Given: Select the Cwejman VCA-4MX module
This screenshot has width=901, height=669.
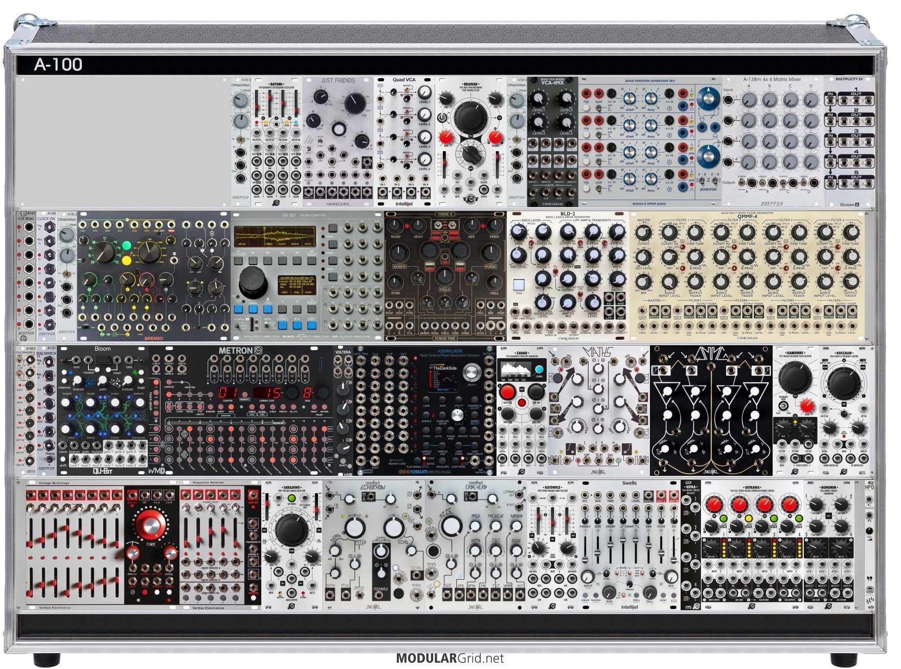Looking at the screenshot, I should (553, 142).
